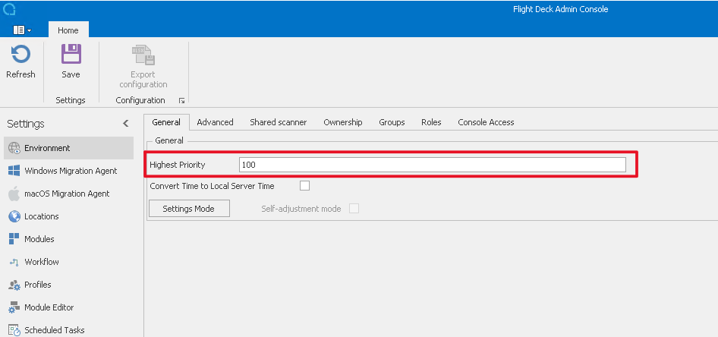718x337 pixels.
Task: Click the Highest Priority input field
Action: pos(433,165)
